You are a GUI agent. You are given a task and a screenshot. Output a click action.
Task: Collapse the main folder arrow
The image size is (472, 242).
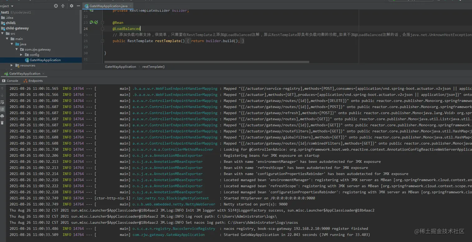[7, 39]
